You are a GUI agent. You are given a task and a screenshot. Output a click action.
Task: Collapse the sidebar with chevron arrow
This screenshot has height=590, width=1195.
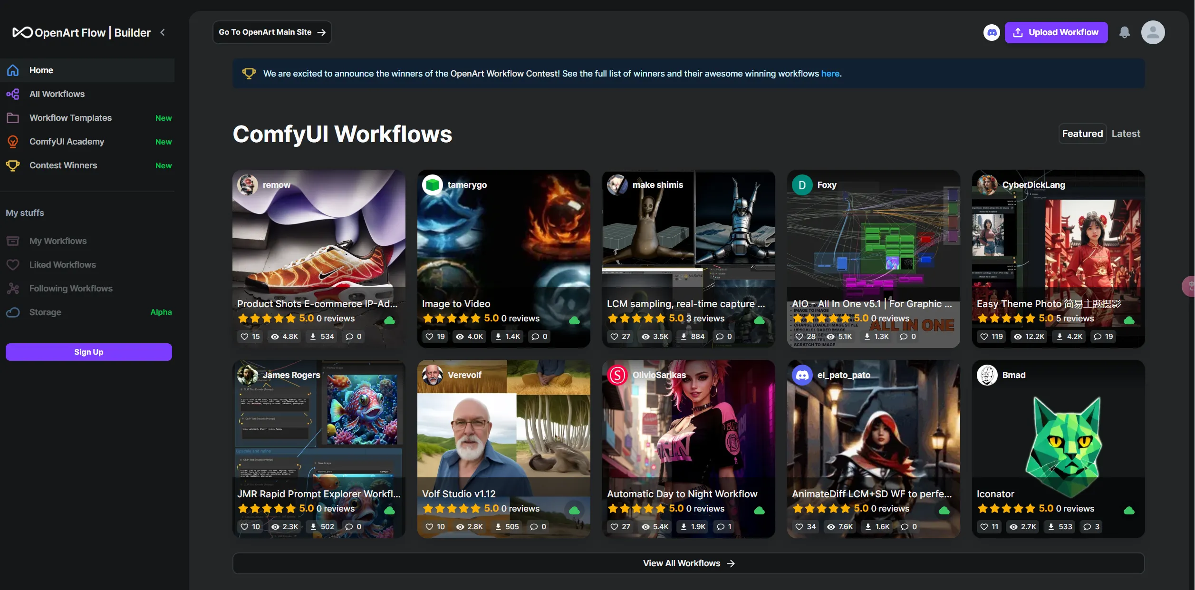point(163,32)
